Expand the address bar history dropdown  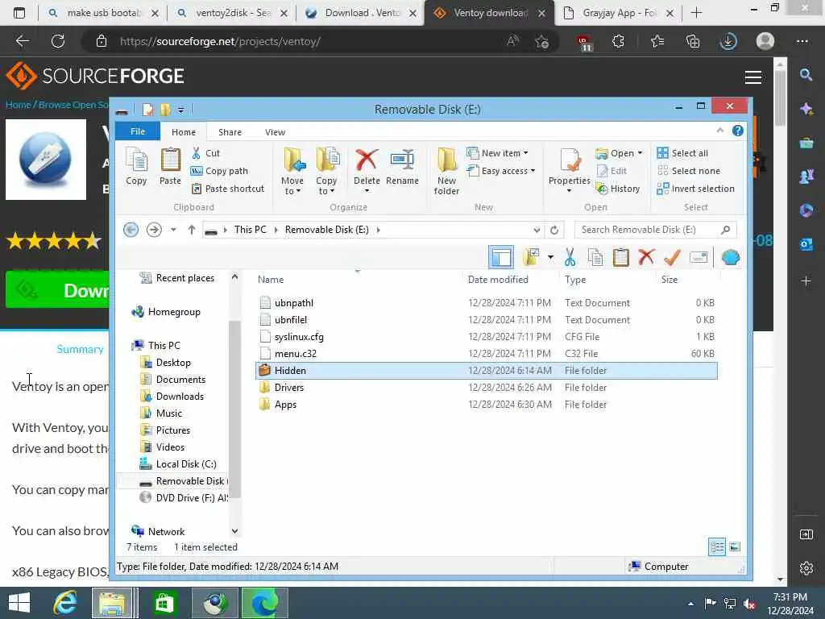pos(536,230)
